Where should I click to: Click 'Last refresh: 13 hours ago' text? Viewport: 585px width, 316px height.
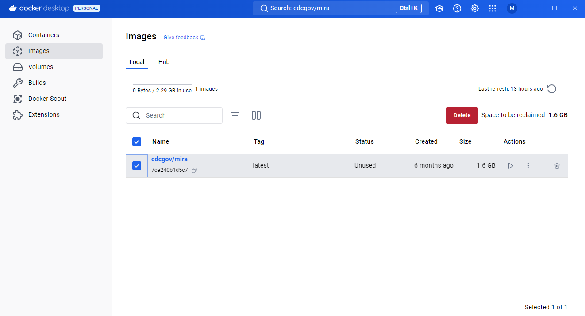tap(511, 89)
